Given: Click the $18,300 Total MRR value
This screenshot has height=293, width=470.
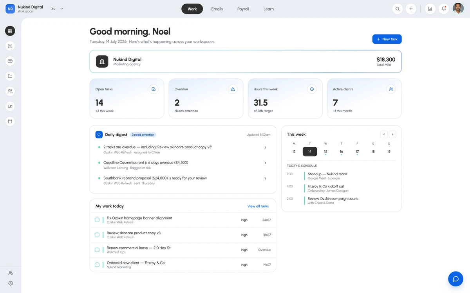Looking at the screenshot, I should [x=386, y=60].
